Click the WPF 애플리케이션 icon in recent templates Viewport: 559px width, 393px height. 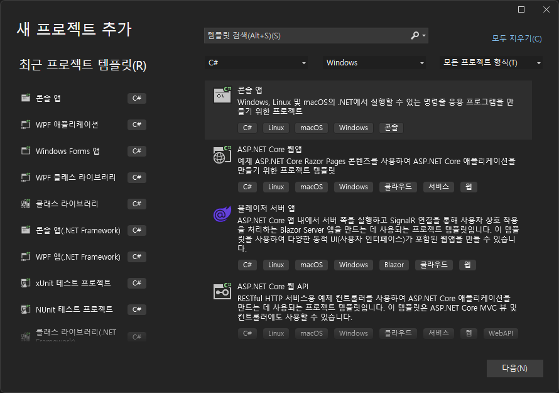(26, 125)
